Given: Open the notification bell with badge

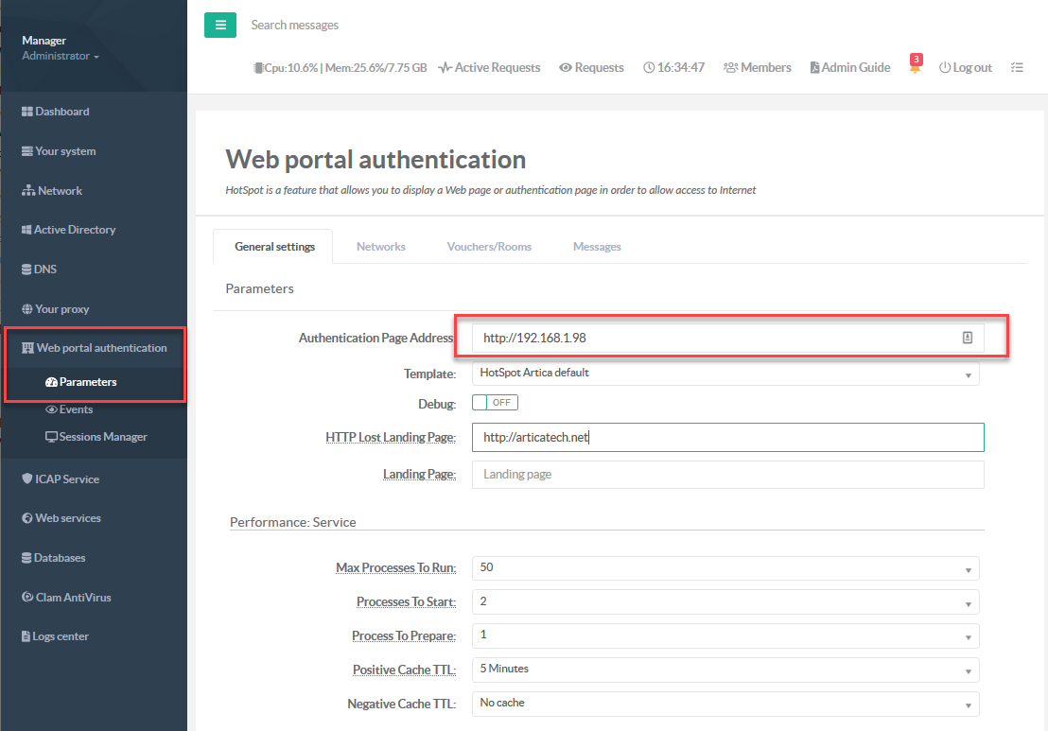Looking at the screenshot, I should tap(915, 67).
